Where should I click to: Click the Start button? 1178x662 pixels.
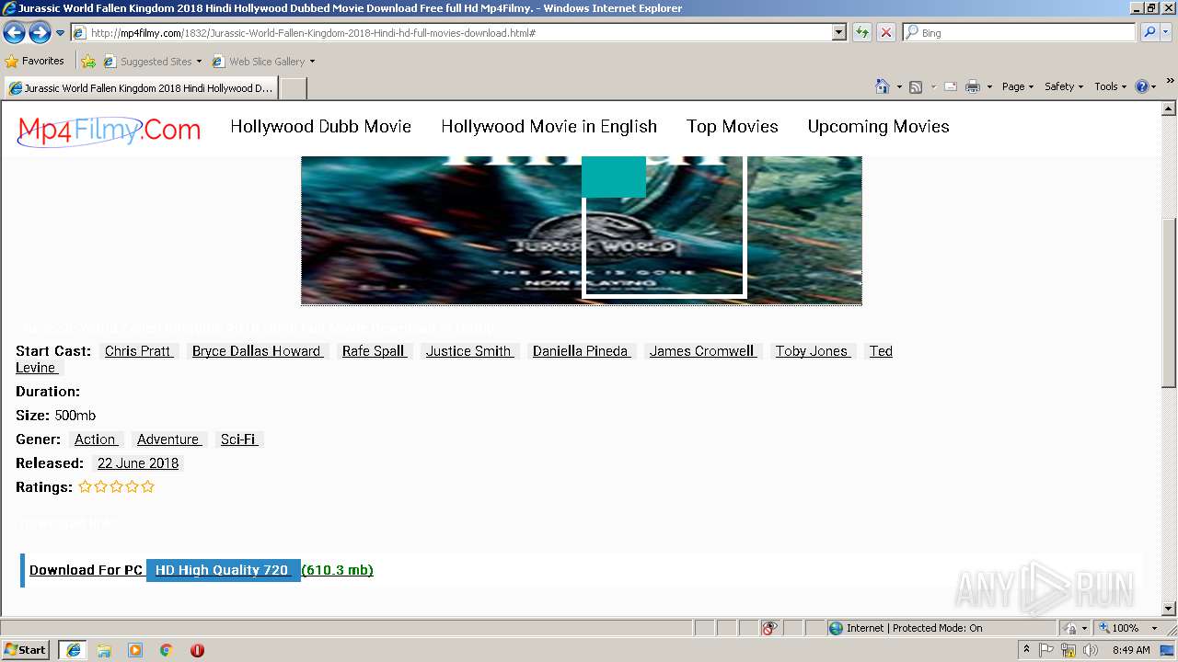26,650
